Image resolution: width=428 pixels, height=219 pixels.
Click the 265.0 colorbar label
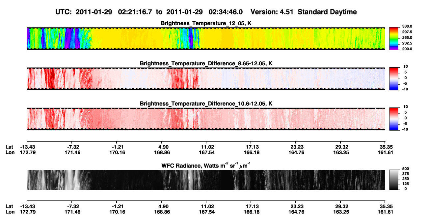tap(408, 38)
